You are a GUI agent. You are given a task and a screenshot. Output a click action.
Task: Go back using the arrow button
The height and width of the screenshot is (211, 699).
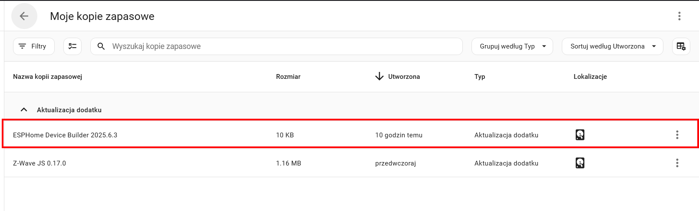pos(24,16)
